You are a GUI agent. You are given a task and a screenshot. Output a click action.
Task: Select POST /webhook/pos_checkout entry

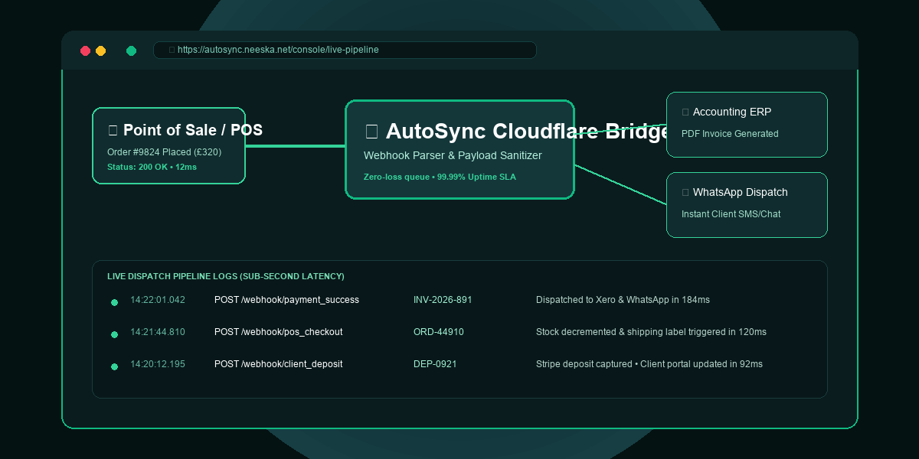click(278, 332)
